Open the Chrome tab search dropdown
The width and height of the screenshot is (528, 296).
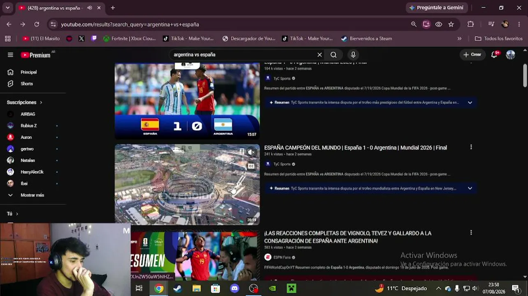coord(7,8)
